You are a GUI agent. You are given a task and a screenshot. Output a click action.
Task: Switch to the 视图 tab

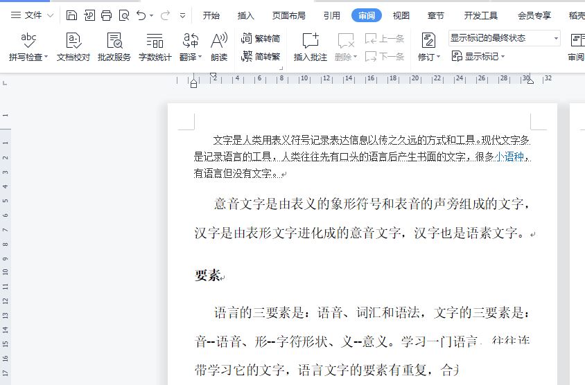[x=401, y=15]
